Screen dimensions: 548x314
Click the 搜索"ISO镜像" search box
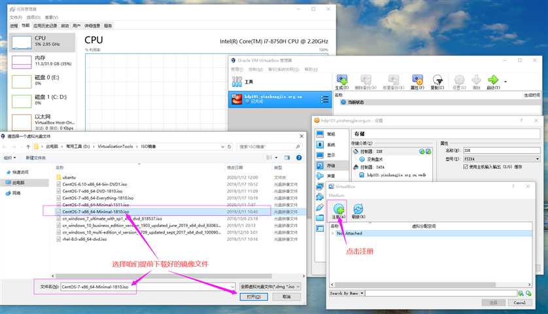(268, 147)
